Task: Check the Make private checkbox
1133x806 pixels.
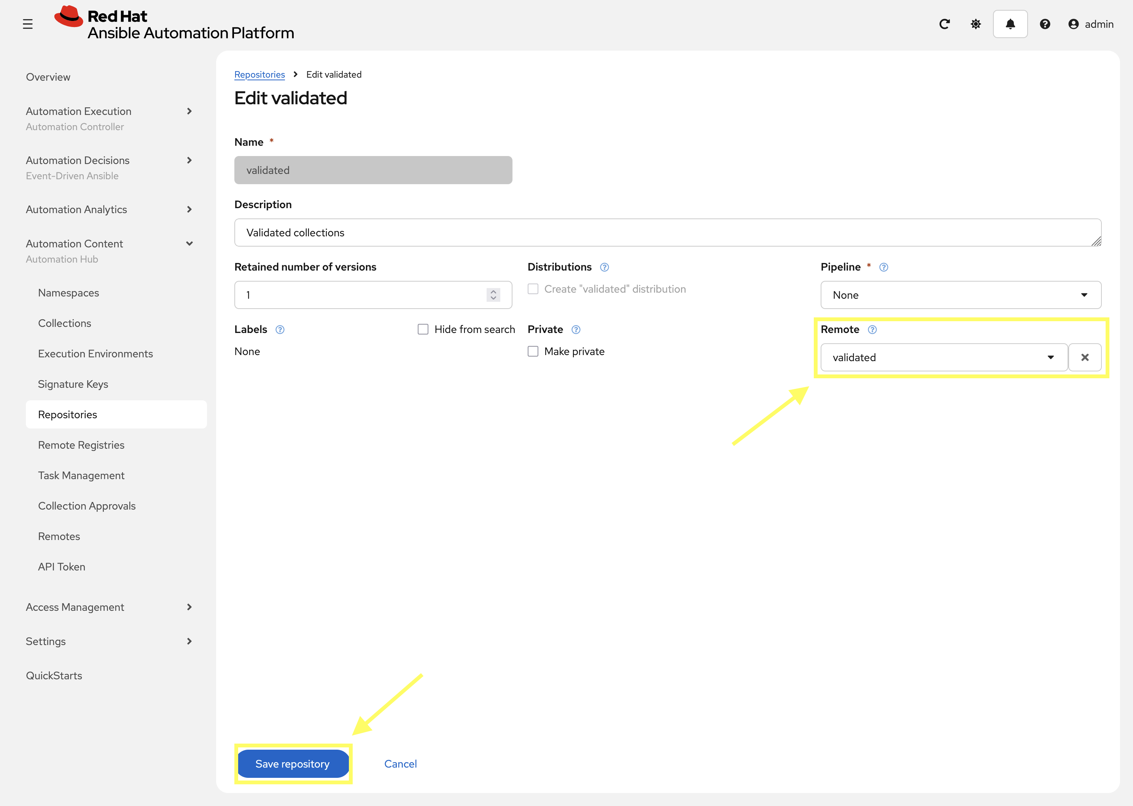Action: pyautogui.click(x=533, y=351)
